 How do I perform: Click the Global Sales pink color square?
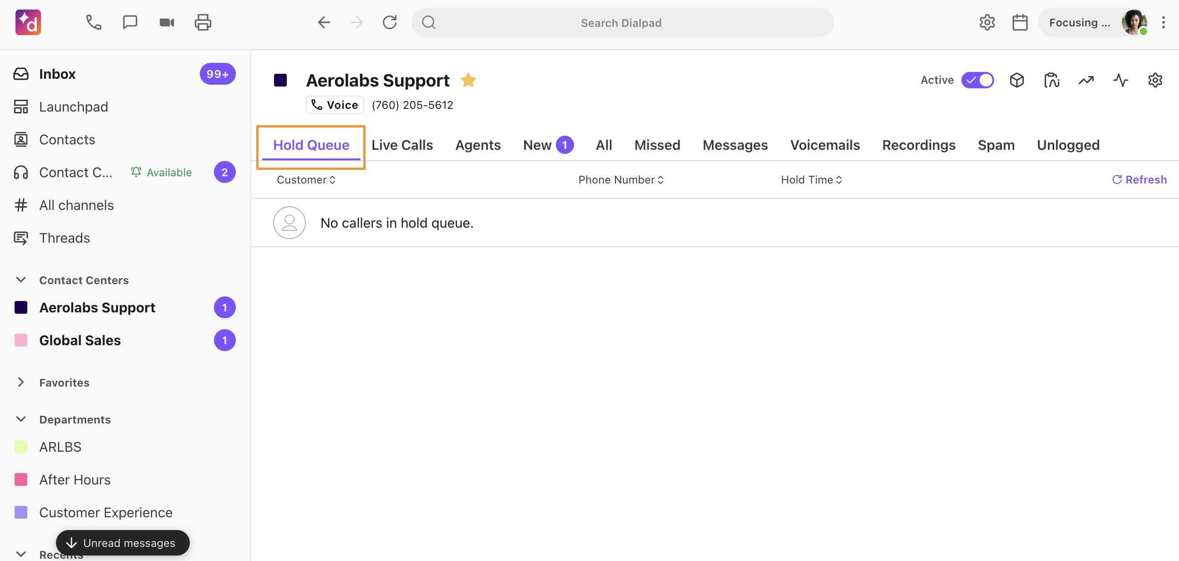pos(20,341)
